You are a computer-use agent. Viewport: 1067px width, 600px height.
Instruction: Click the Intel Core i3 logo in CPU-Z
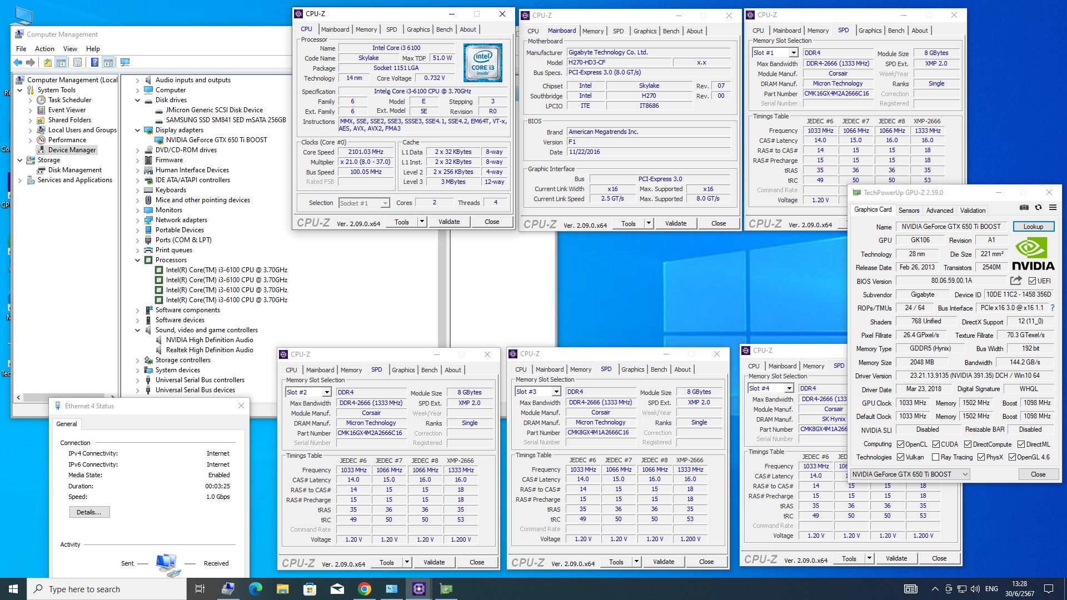[x=483, y=63]
